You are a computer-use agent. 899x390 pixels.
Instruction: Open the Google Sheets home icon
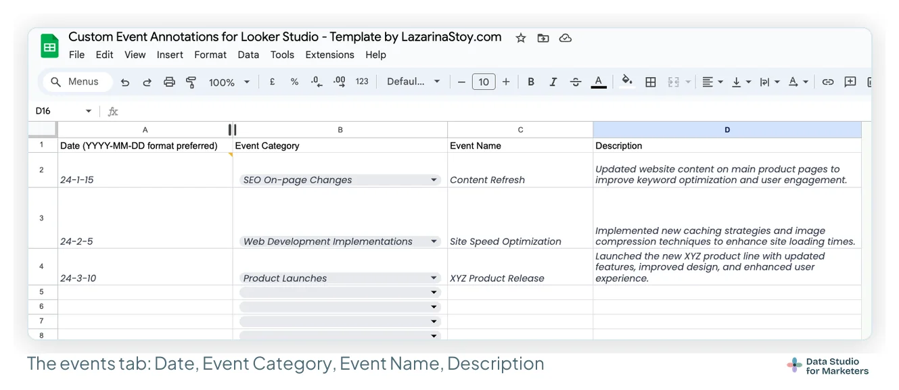[49, 47]
